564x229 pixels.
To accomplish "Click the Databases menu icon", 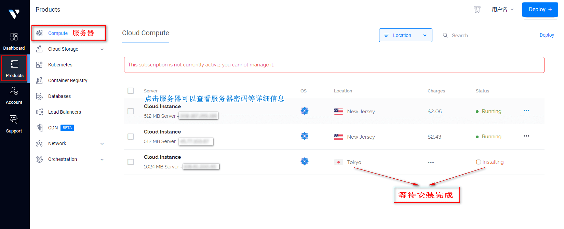I will tap(39, 96).
